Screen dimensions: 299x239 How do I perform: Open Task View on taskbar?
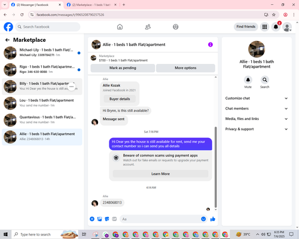pos(84,234)
